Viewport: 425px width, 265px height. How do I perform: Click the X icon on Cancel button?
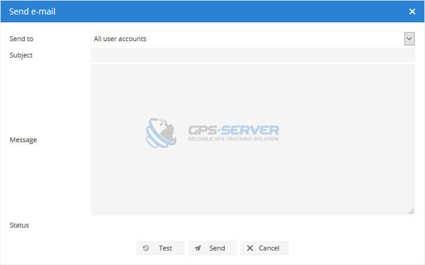(x=250, y=248)
